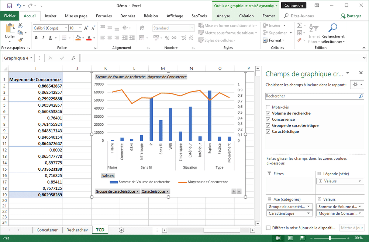Undo the last action

[19, 6]
